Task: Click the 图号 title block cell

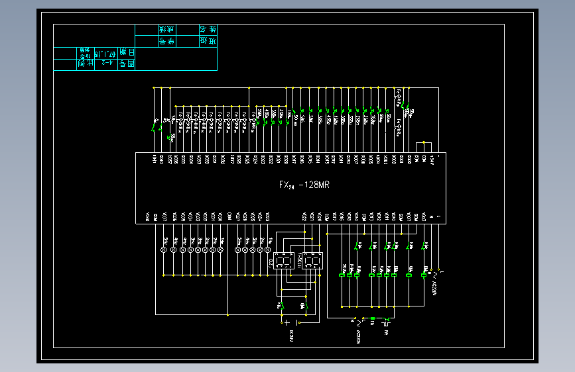Action: click(127, 64)
